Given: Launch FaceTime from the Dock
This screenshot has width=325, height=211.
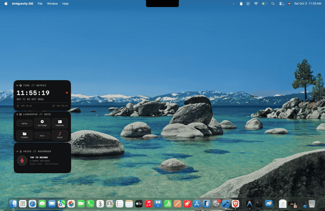Looking at the screenshot, I should pyautogui.click(x=81, y=204).
